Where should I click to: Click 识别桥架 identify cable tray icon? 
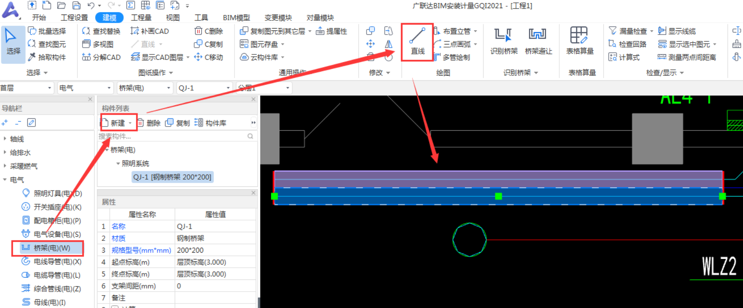click(x=503, y=42)
